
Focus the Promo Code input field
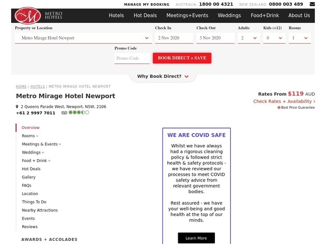[x=132, y=58]
